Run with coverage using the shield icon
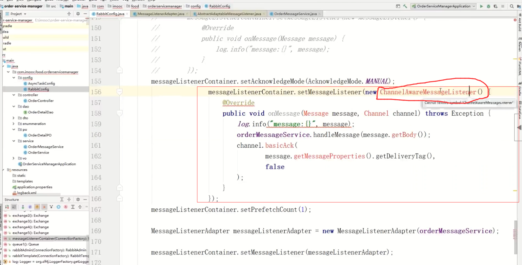 (495, 6)
